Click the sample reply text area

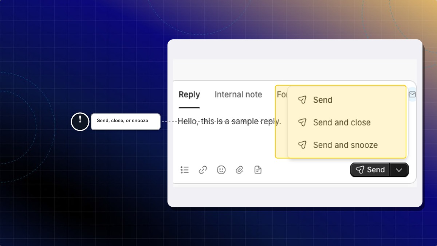229,121
